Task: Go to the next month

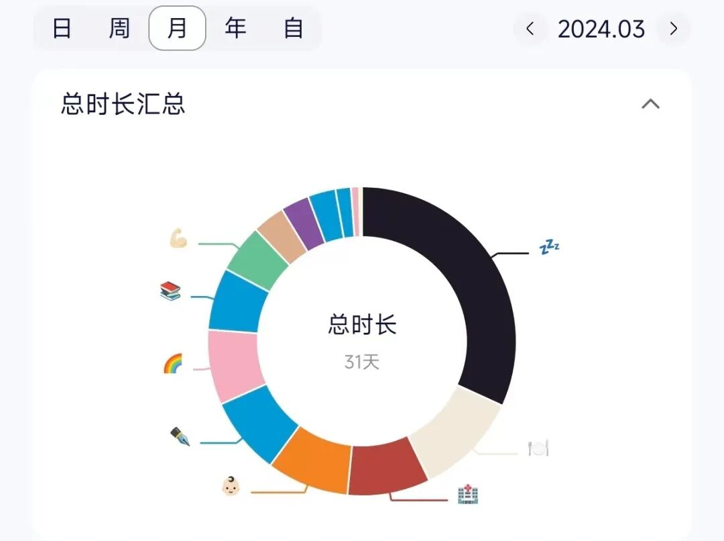Action: pyautogui.click(x=674, y=29)
